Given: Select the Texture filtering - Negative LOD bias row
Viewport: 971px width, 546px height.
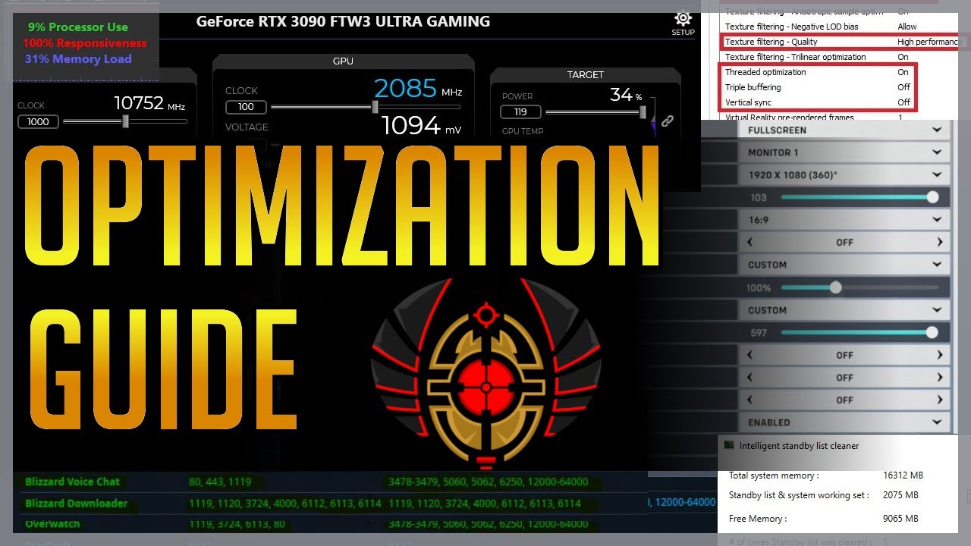Looking at the screenshot, I should point(839,27).
